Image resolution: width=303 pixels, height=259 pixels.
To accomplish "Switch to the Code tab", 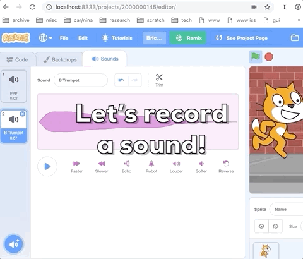I will tap(17, 59).
